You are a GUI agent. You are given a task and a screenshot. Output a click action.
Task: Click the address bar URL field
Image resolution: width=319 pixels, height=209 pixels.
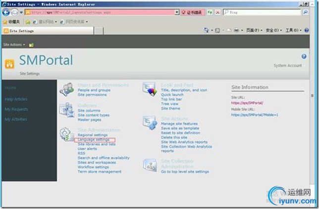click(100, 12)
